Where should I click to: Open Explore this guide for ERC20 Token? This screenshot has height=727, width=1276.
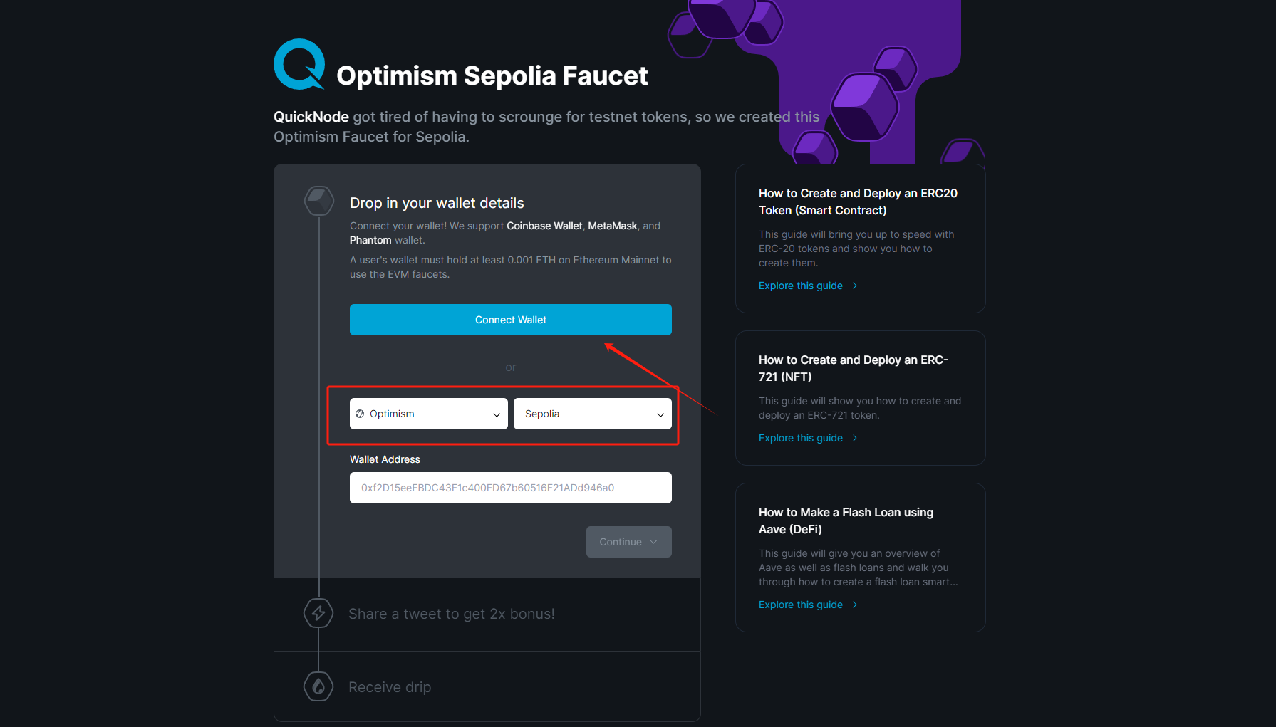tap(800, 286)
